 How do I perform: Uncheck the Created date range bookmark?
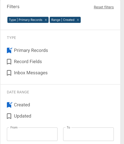tap(9, 105)
